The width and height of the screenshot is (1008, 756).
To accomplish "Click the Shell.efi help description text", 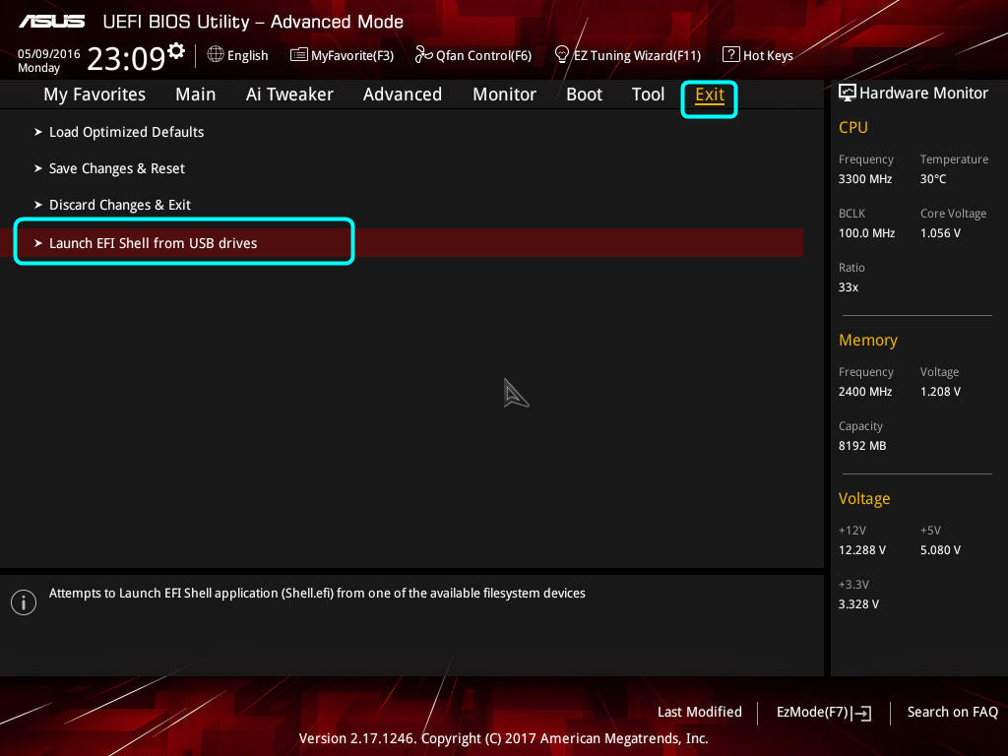I will [x=317, y=594].
